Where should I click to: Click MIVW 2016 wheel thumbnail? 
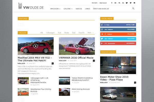pos(64,92)
